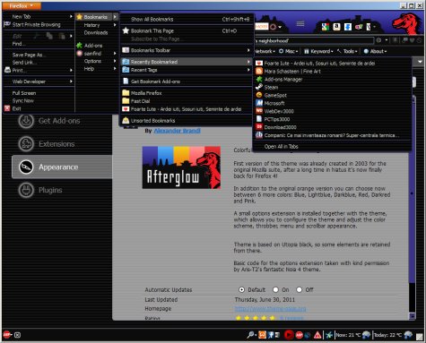Click the red Exit icon in the Firefox menu
Screen dimensions: 426x343
point(7,108)
